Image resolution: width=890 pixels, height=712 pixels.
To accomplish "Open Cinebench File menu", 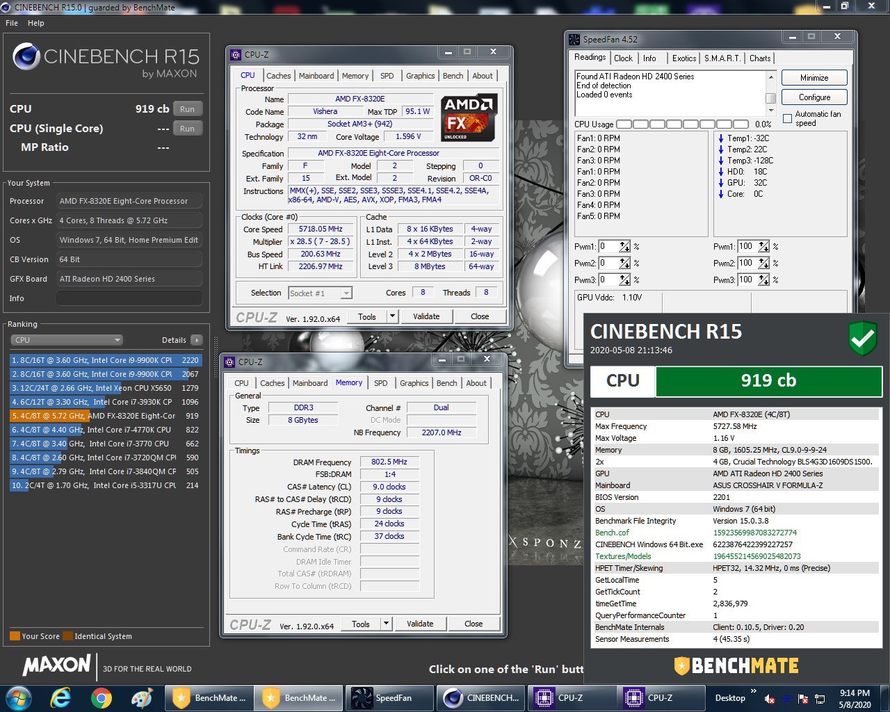I will click(12, 23).
